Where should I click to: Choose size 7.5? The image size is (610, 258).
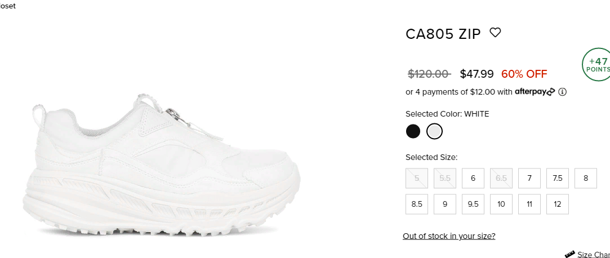tap(558, 178)
